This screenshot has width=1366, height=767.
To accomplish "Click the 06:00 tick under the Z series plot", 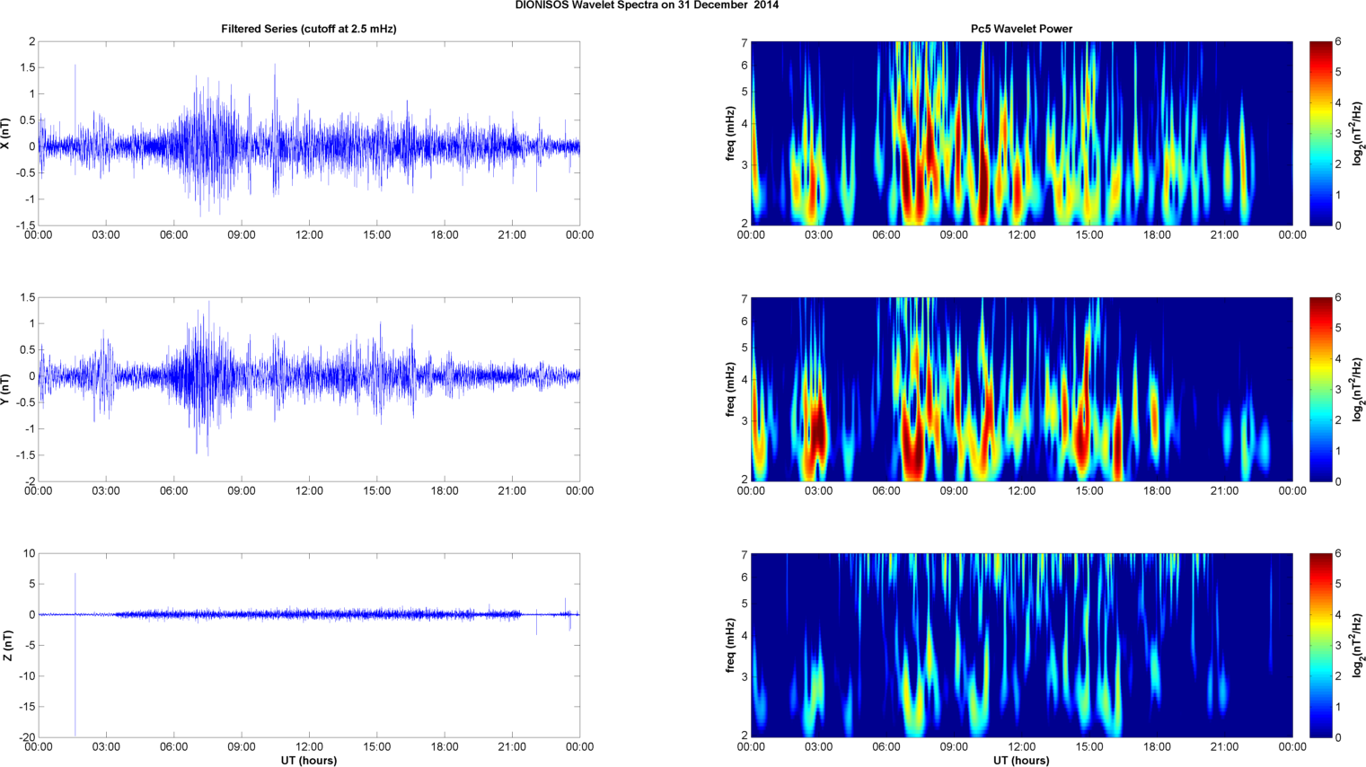I will point(173,747).
